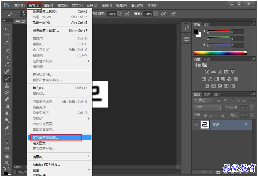This screenshot has width=258, height=177.
Task: Toggle airbrush mode in options bar
Action: tap(163, 14)
